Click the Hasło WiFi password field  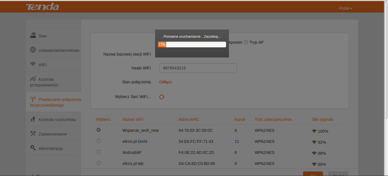coord(198,68)
